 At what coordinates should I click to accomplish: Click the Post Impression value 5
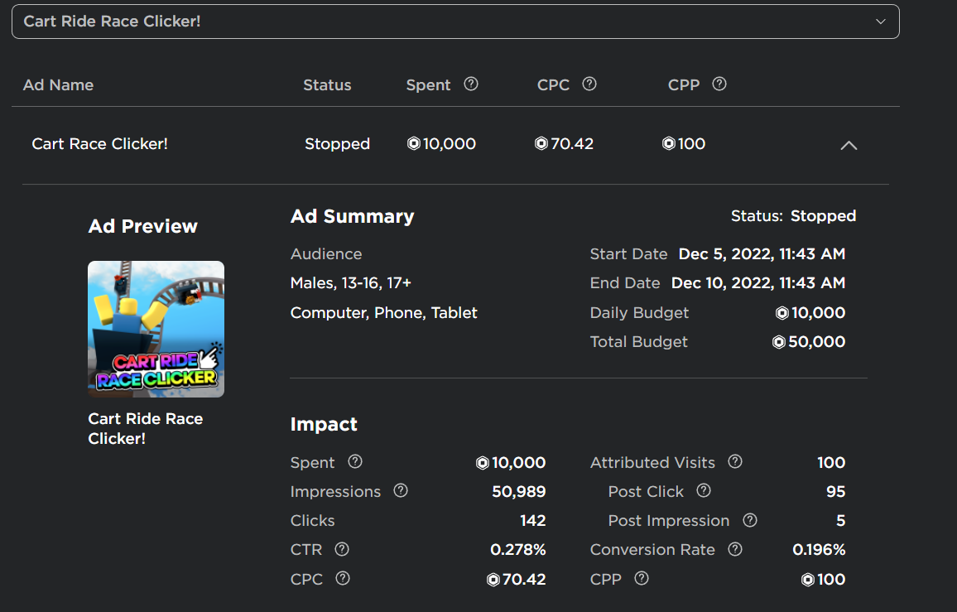pos(840,520)
